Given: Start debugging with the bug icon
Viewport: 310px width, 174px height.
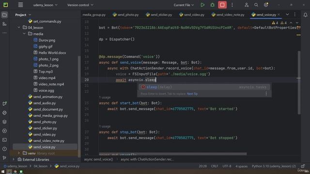Looking at the screenshot, I should click(212, 5).
